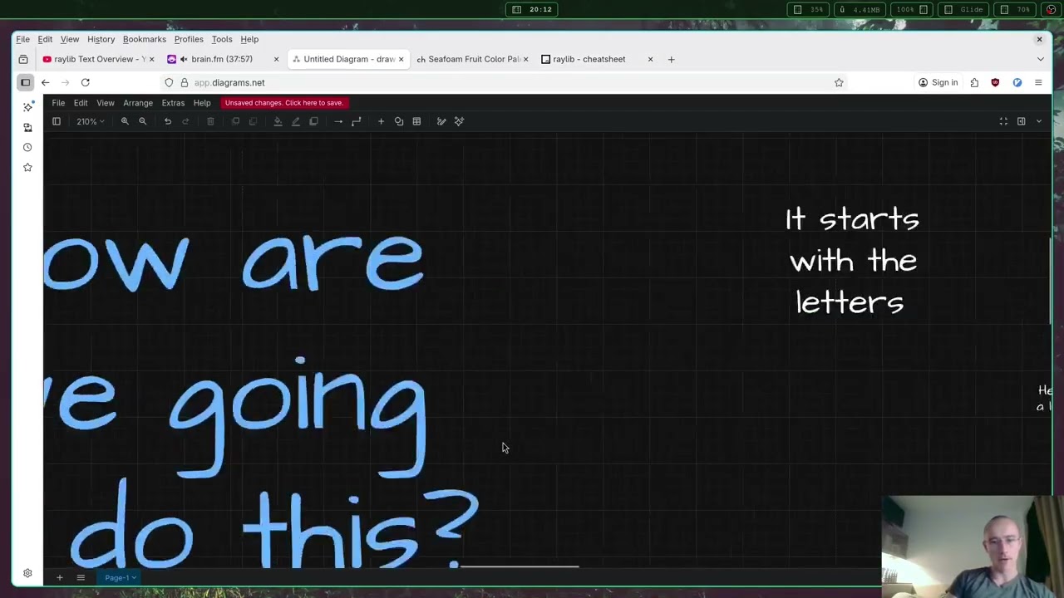
Task: Open the Arrange menu
Action: tap(138, 103)
